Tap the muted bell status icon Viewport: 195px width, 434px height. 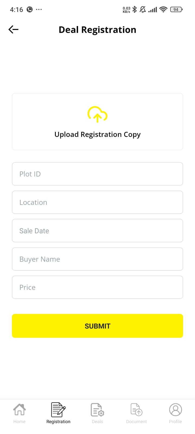[x=143, y=9]
